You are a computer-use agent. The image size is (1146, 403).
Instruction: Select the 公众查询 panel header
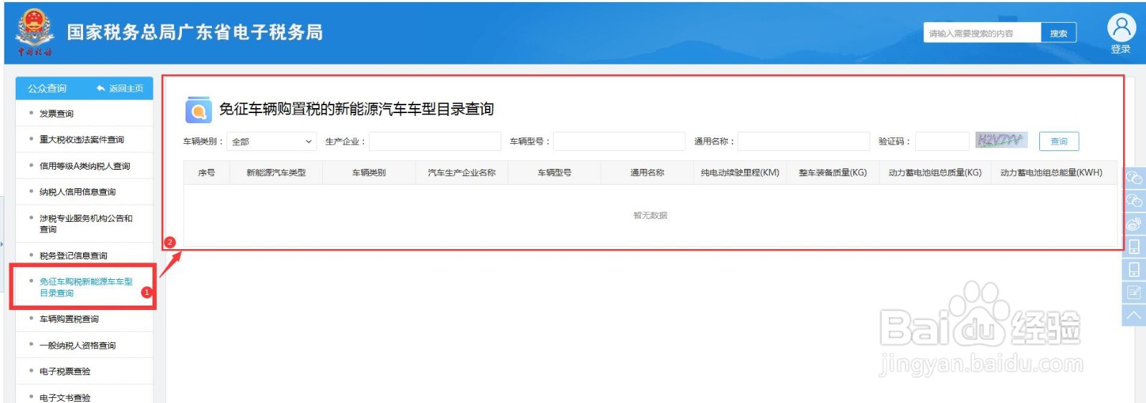(47, 88)
